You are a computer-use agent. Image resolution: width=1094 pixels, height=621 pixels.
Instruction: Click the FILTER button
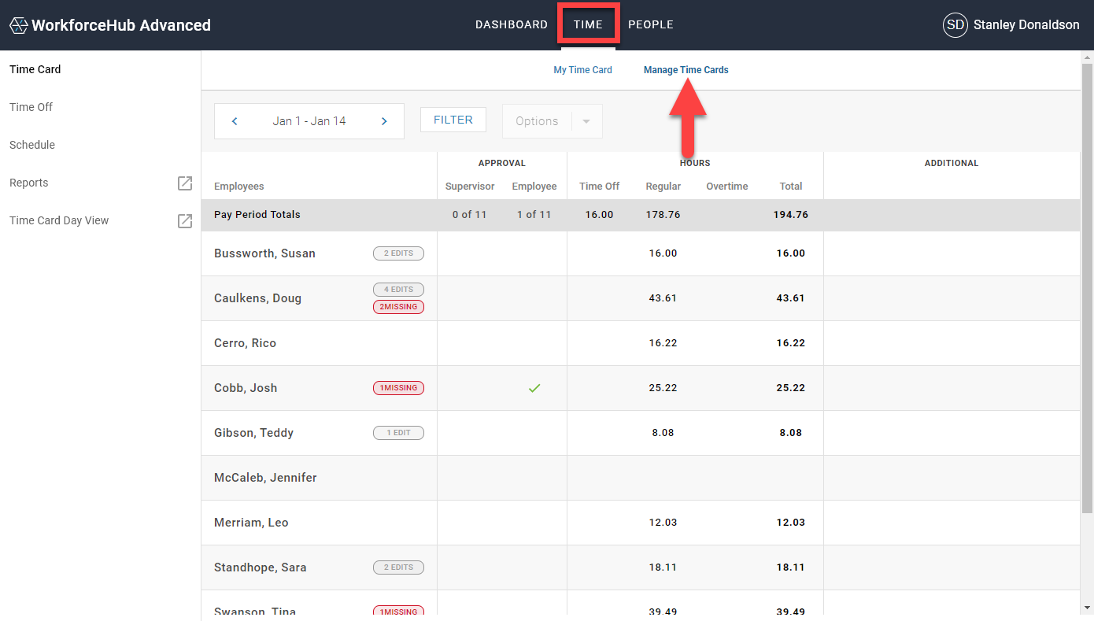(453, 120)
